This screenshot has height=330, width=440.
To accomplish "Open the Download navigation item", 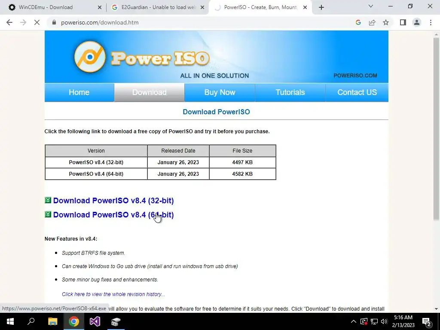I will tap(149, 92).
